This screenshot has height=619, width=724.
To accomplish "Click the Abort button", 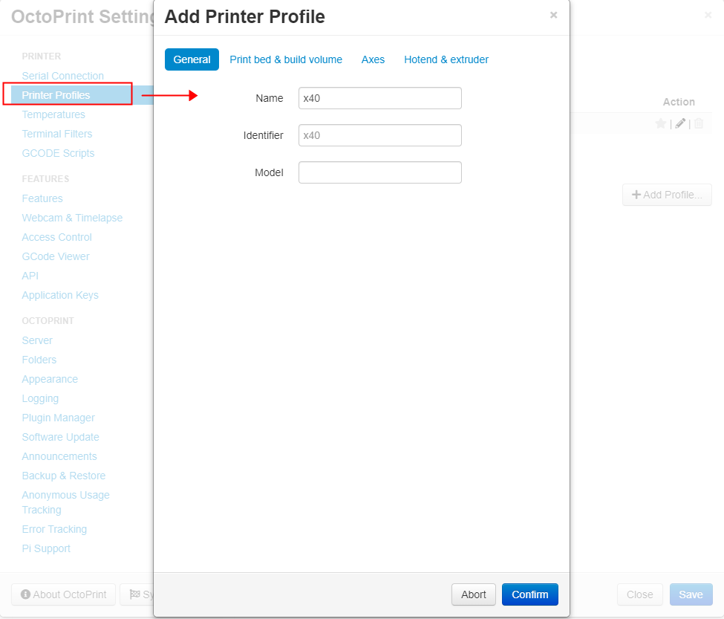I will [474, 594].
